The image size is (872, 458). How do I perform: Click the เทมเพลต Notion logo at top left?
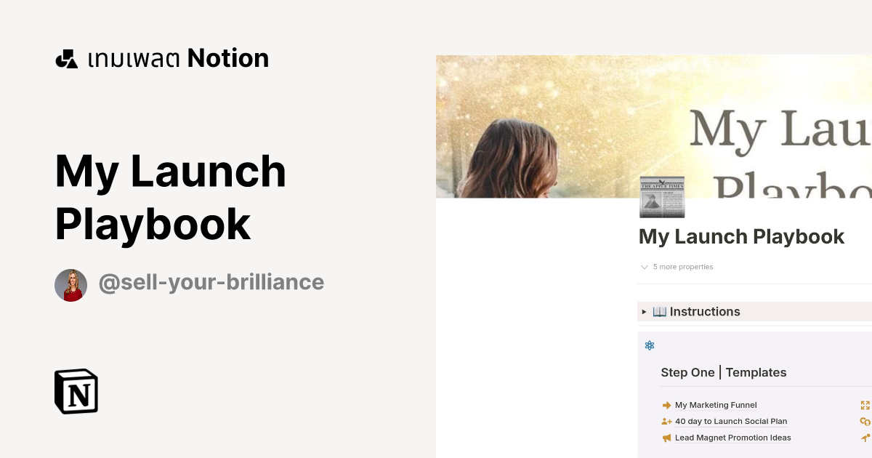click(x=161, y=57)
